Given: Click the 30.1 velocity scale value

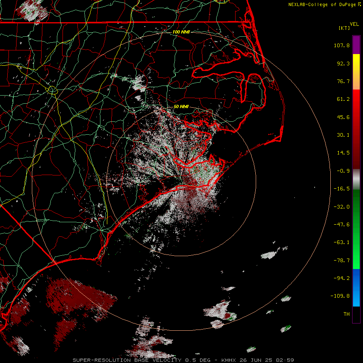Looking at the screenshot, I should click(343, 135).
